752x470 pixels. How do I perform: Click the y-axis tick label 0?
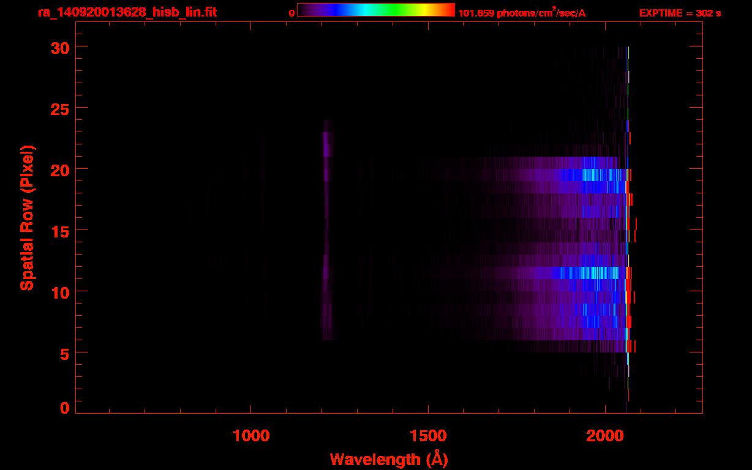(63, 408)
